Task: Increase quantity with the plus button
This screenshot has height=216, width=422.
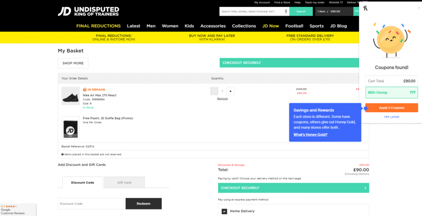Action: (230, 91)
